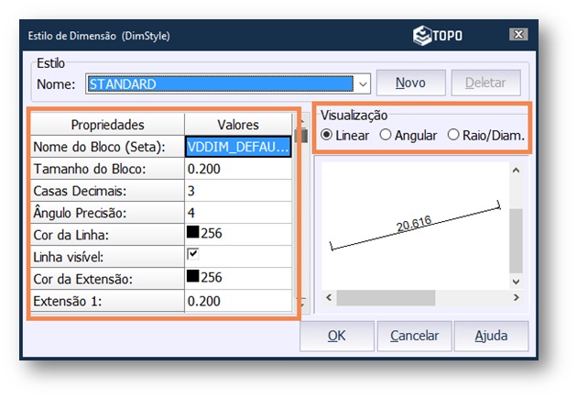
Task: Open Ajuda help button
Action: 491,336
